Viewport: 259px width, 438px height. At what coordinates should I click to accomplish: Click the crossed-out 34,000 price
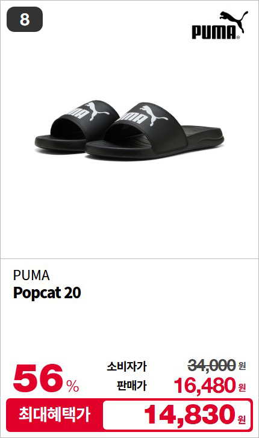211,365
